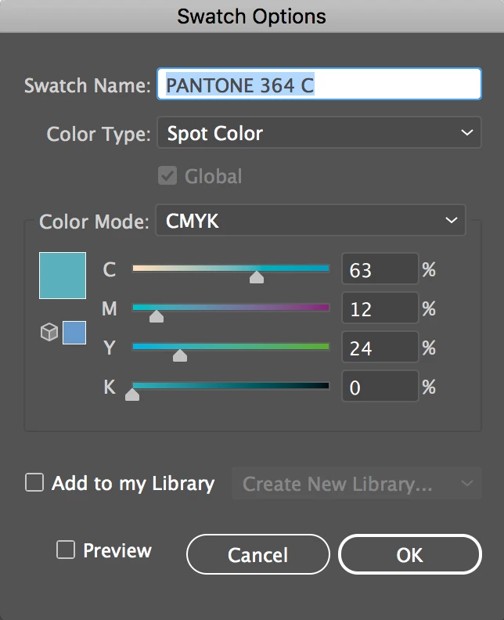The width and height of the screenshot is (504, 620).
Task: Click the Cyan slider handle
Action: pyautogui.click(x=256, y=277)
